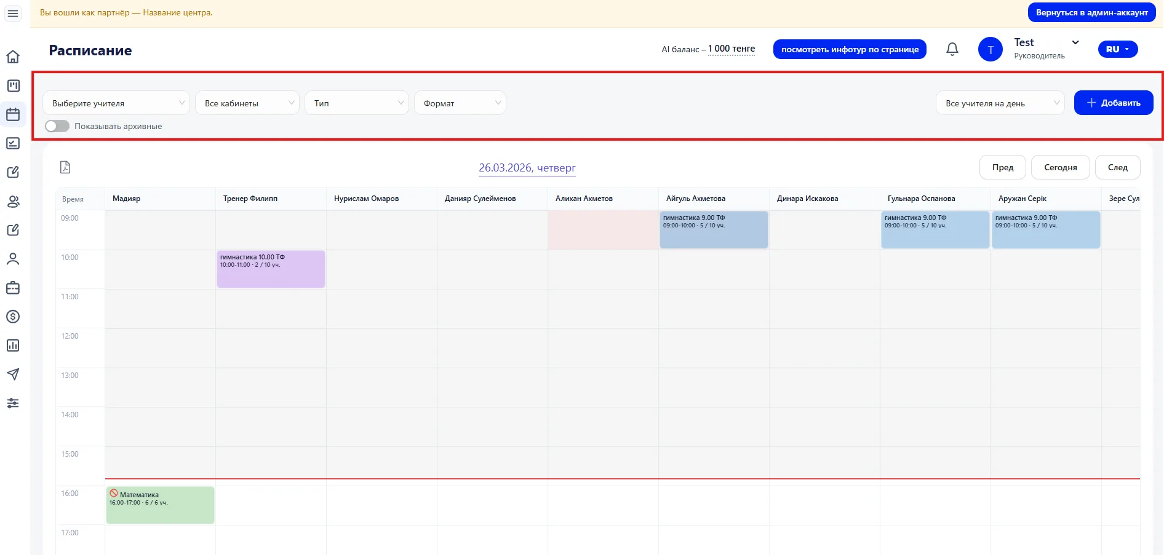The height and width of the screenshot is (555, 1164).
Task: Click the AI balance 1 000 тенге link
Action: pyautogui.click(x=731, y=49)
